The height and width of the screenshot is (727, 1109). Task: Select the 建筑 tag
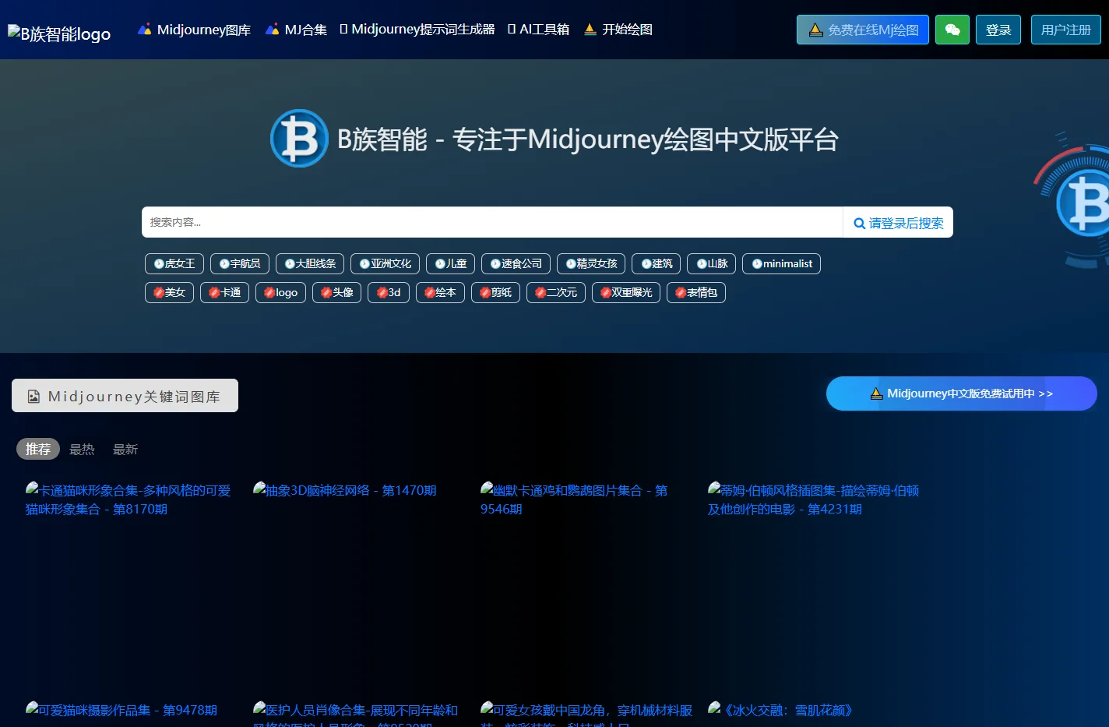656,263
